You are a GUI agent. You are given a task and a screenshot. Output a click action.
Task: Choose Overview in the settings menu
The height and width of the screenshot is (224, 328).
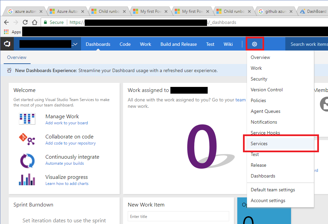(x=280, y=58)
